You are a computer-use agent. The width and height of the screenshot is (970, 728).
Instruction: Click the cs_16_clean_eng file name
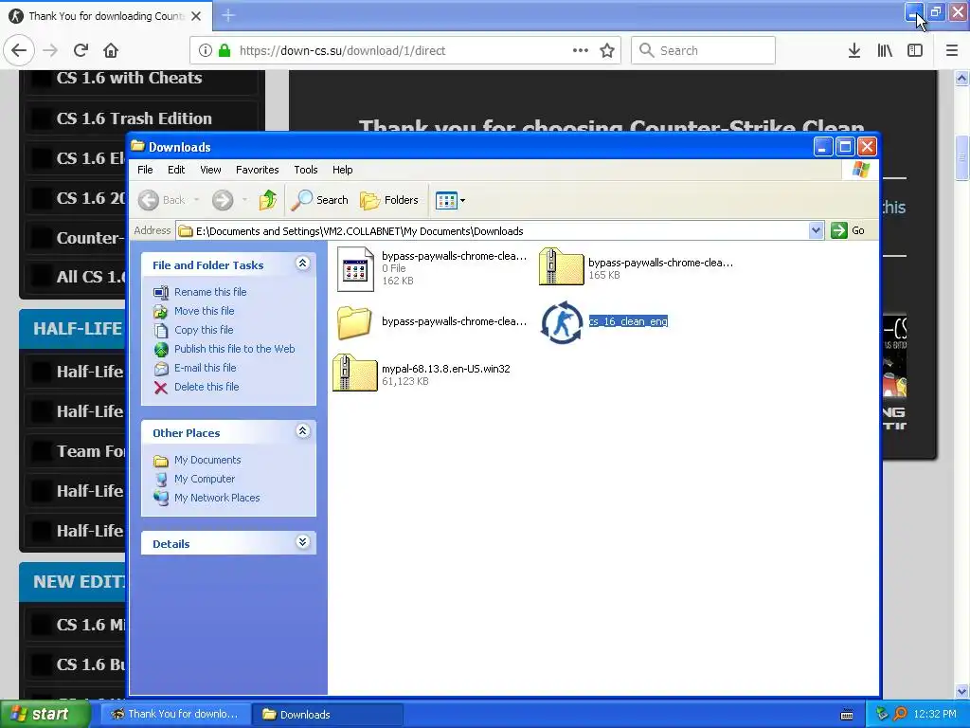click(628, 321)
